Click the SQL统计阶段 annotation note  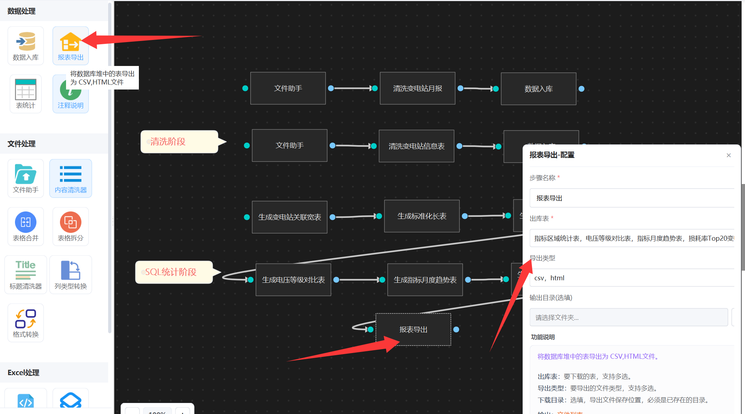click(x=174, y=272)
